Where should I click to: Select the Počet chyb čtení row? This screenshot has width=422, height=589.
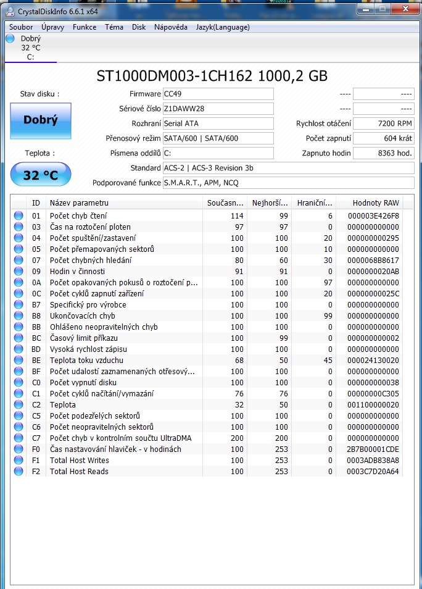[207, 215]
